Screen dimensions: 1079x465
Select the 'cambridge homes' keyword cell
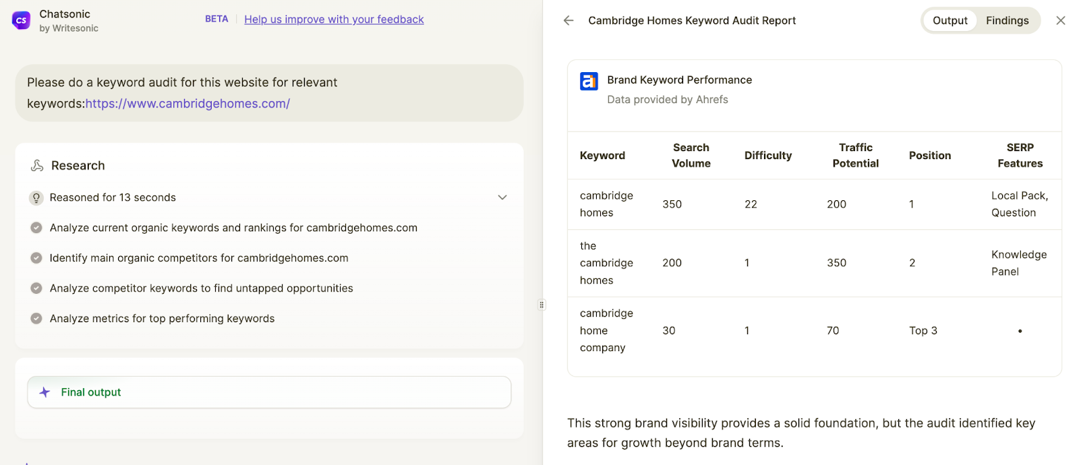[x=606, y=204]
